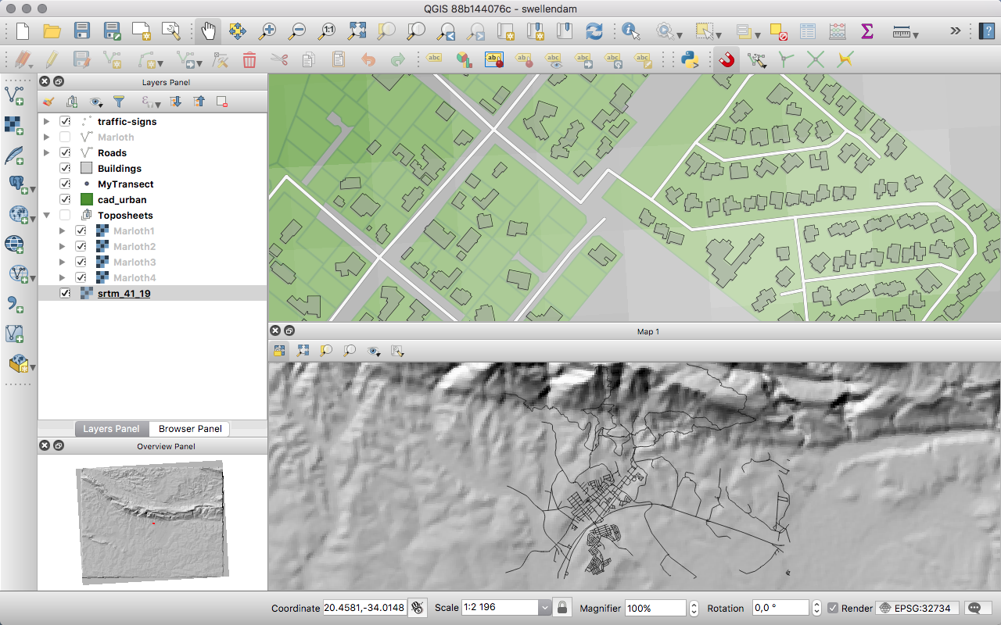Click the delete selected trash icon
The width and height of the screenshot is (1001, 625).
[x=249, y=59]
